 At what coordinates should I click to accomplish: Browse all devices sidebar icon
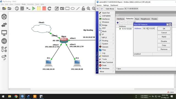click(4, 49)
